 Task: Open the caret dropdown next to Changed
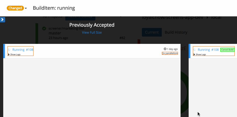(x=26, y=8)
